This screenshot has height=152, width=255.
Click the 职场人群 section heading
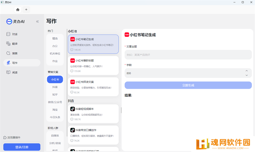click(53, 128)
